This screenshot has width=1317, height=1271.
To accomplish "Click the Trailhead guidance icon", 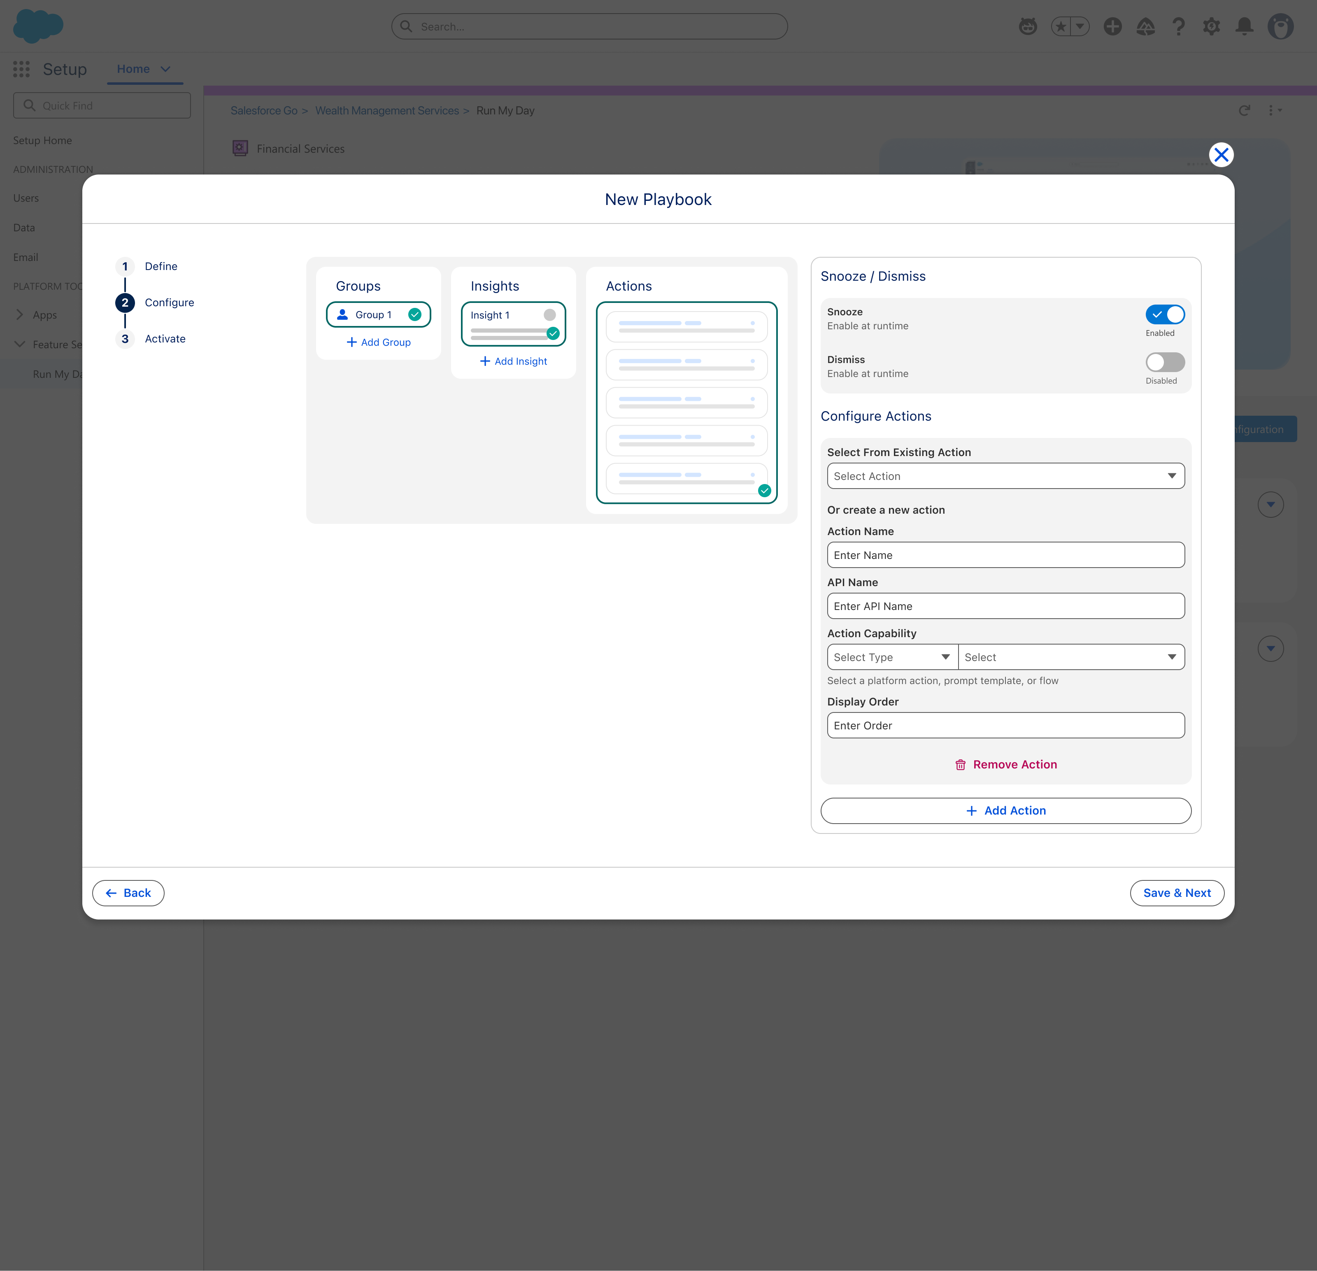I will tap(1146, 26).
